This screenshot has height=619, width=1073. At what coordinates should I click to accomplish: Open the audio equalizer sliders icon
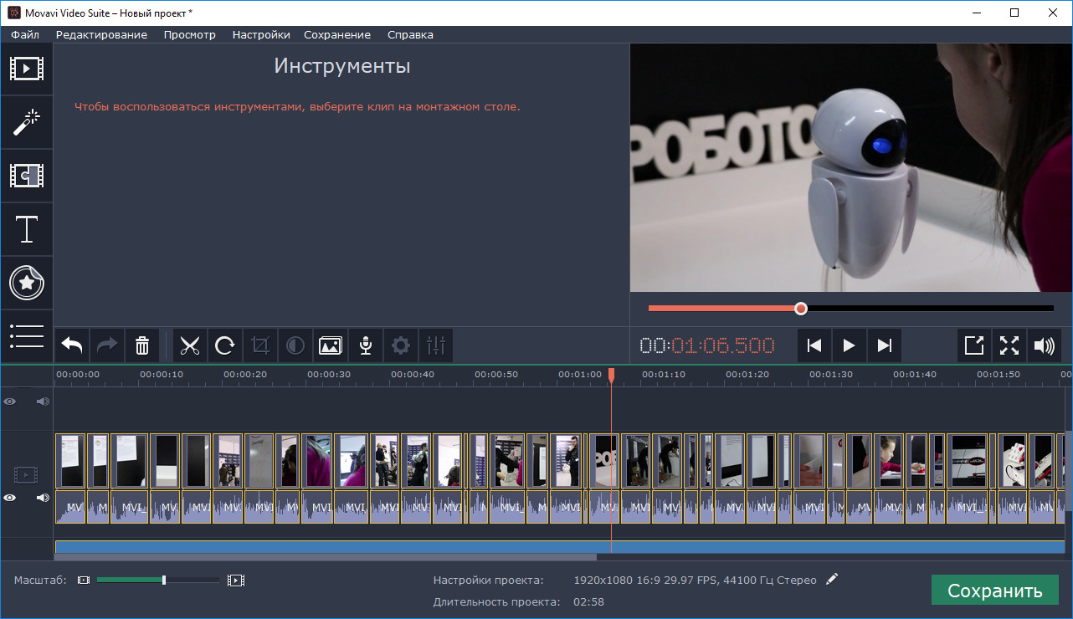(x=436, y=345)
